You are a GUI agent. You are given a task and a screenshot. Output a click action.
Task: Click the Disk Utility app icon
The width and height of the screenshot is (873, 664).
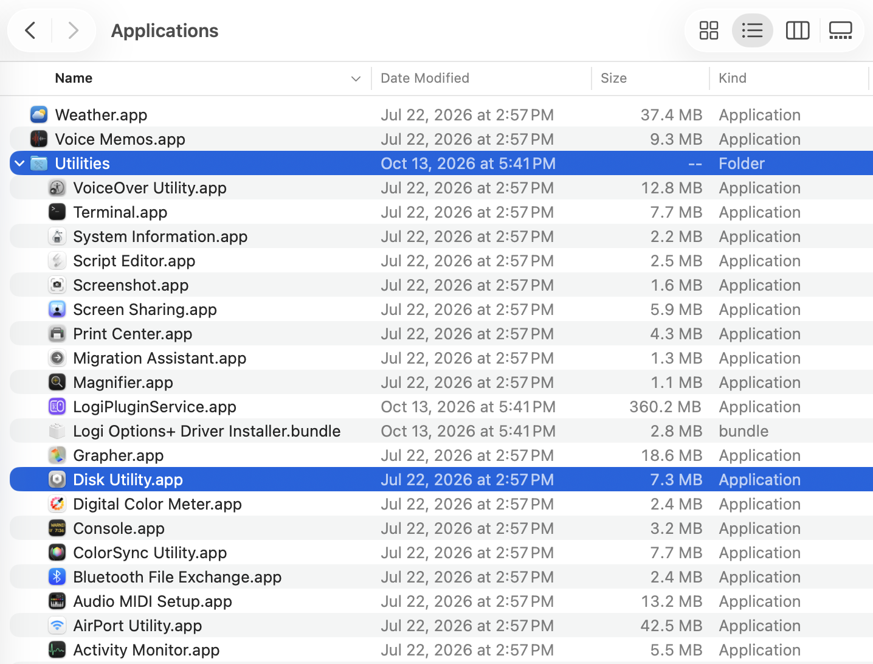[x=57, y=479]
